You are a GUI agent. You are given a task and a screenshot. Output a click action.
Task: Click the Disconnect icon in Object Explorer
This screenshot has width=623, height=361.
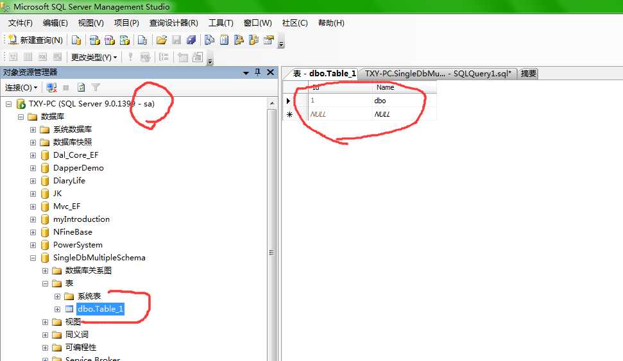(51, 87)
